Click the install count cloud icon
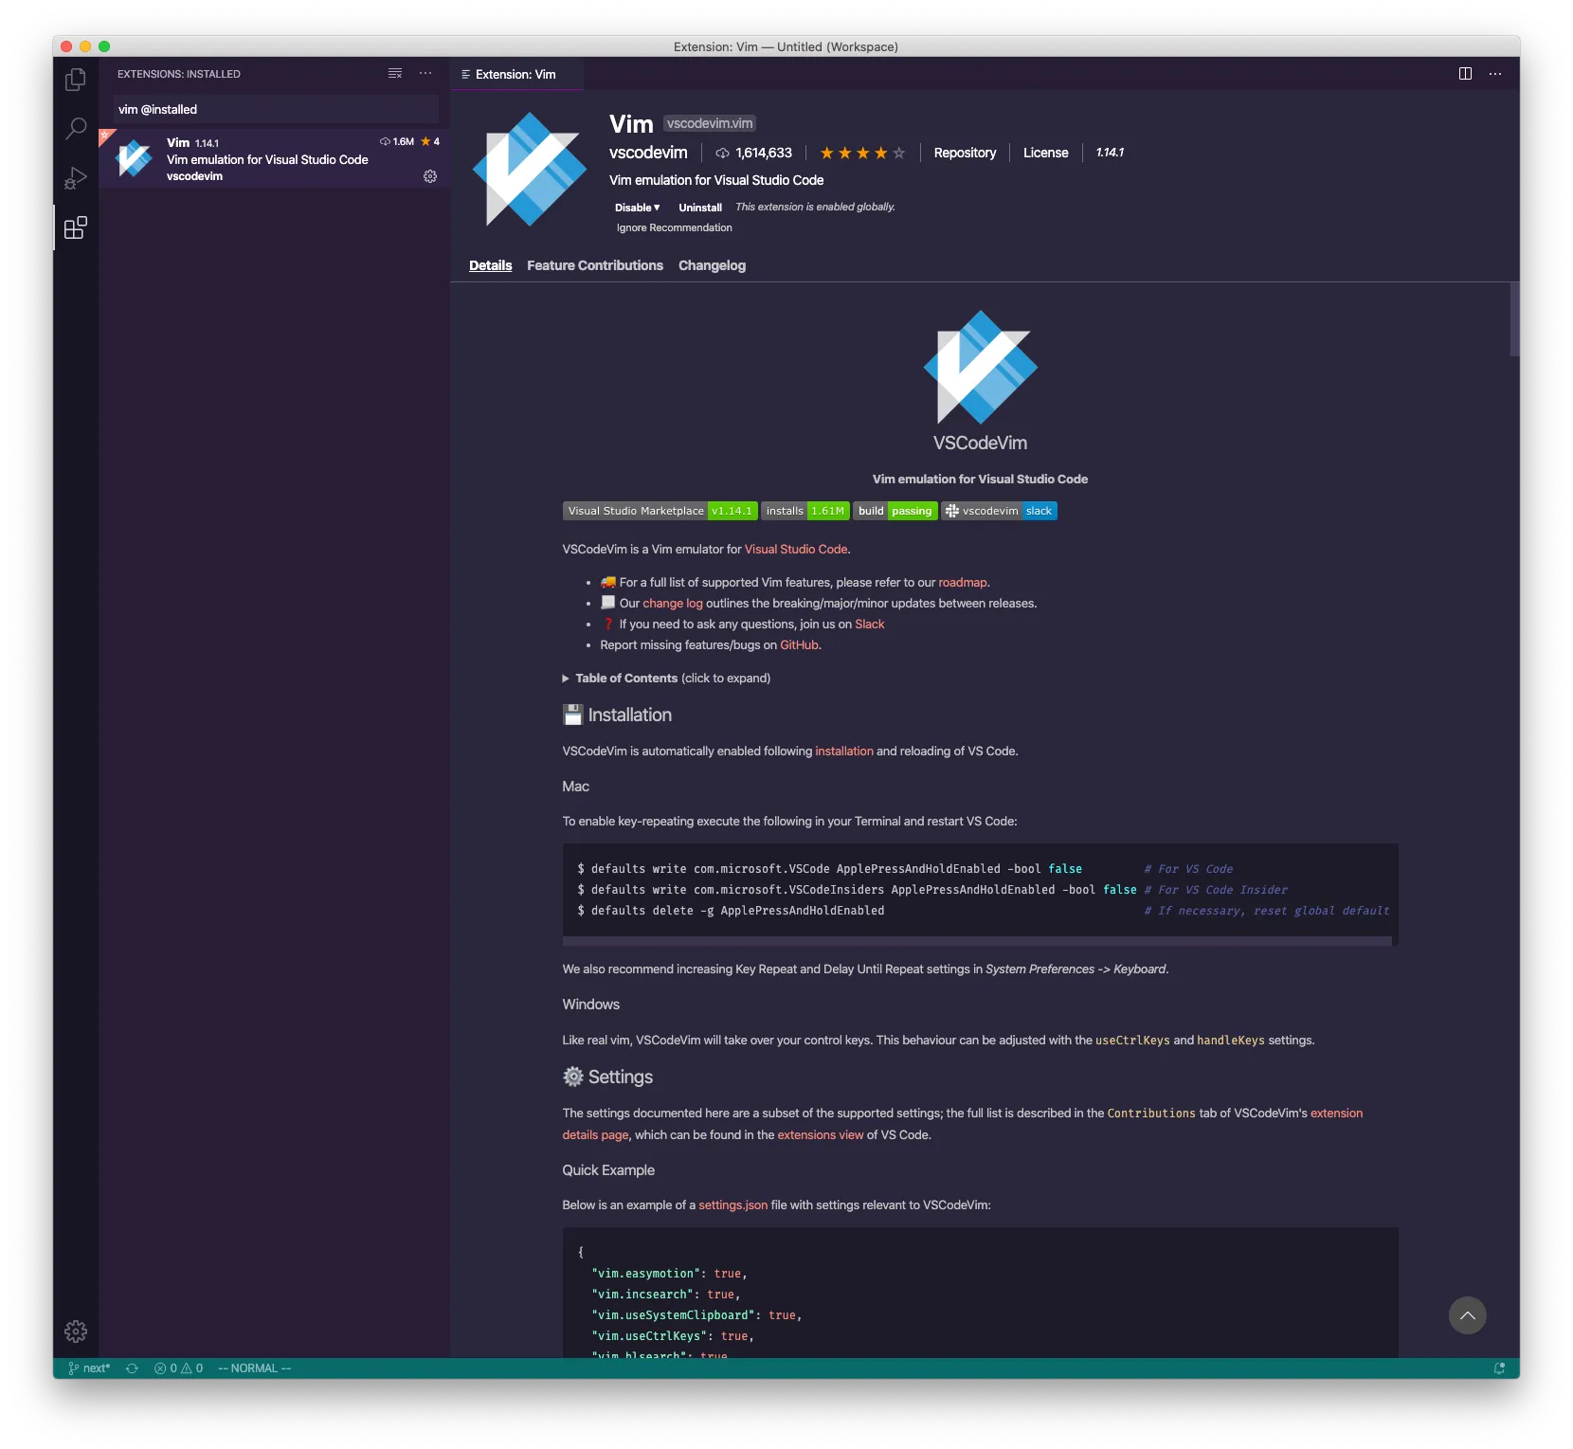 pos(722,154)
